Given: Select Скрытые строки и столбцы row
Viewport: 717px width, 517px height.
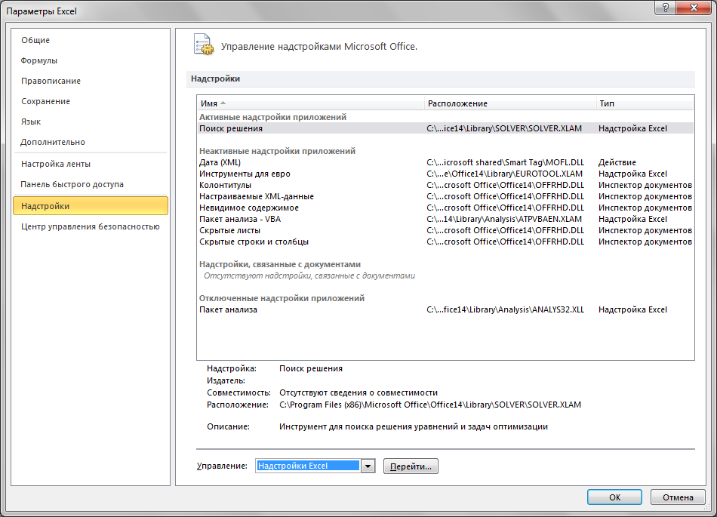Looking at the screenshot, I should click(x=445, y=242).
